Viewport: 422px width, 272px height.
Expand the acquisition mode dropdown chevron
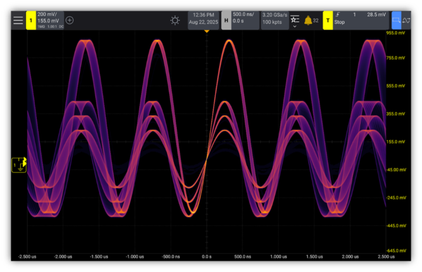tap(295, 26)
